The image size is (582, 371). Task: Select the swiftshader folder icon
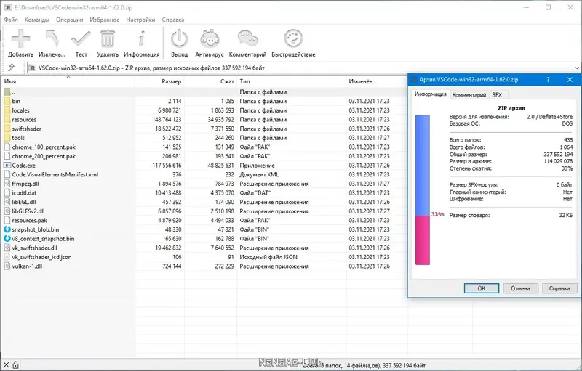coord(7,129)
